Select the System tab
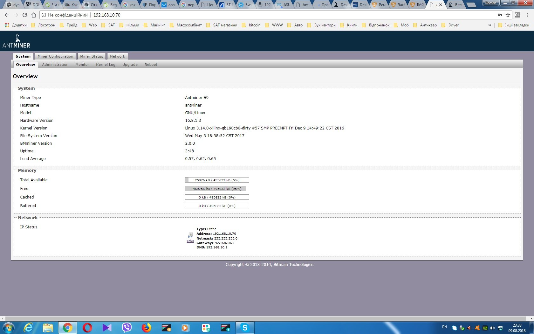 (23, 56)
